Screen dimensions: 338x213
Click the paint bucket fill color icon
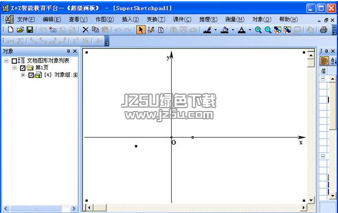click(x=224, y=29)
